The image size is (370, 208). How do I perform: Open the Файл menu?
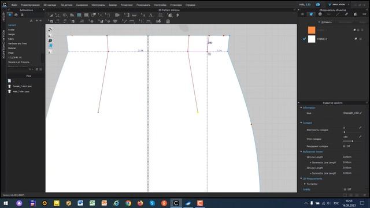coord(14,5)
